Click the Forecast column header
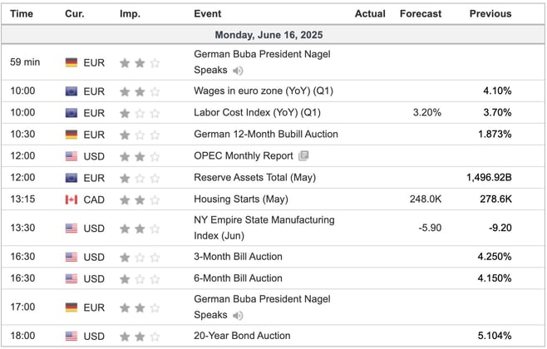The height and width of the screenshot is (349, 547). 421,13
